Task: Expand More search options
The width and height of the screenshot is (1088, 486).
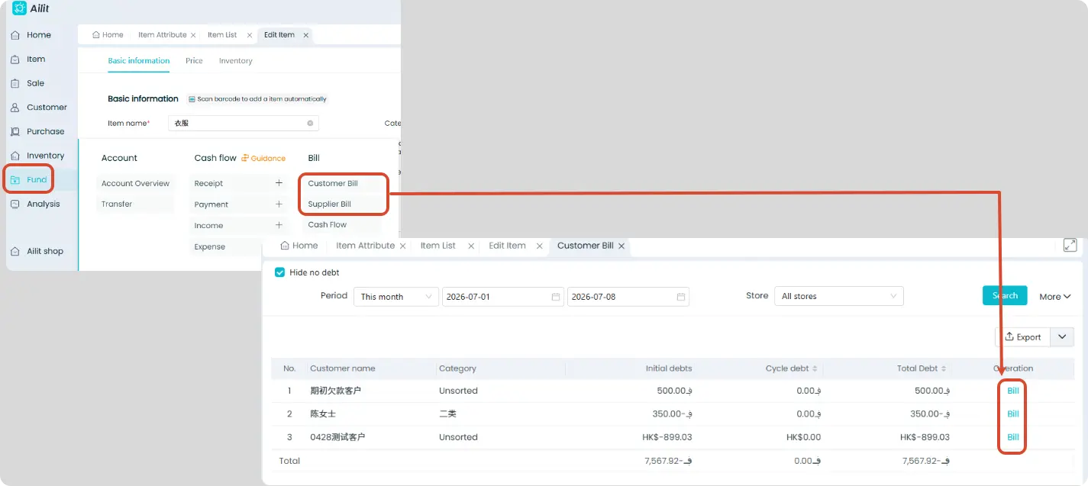Action: 1055,297
